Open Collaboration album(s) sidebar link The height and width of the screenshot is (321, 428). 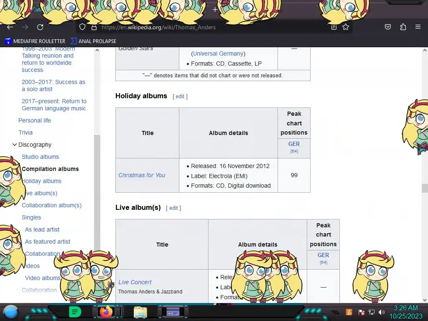click(x=51, y=205)
